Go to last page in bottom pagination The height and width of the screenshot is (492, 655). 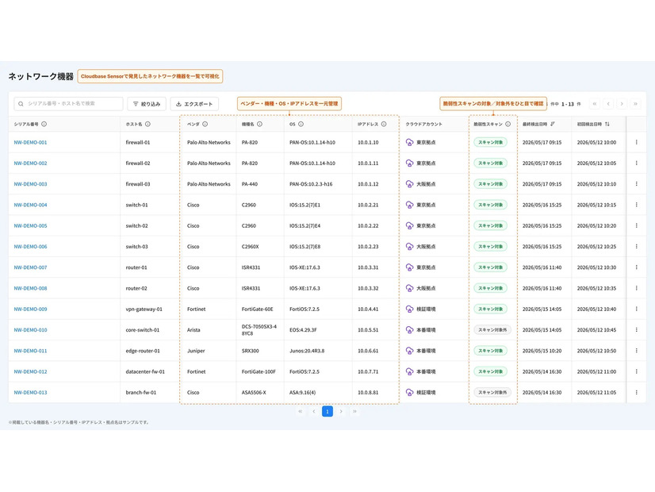click(x=354, y=411)
